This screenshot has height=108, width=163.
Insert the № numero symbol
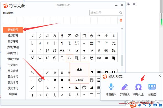[114, 51]
